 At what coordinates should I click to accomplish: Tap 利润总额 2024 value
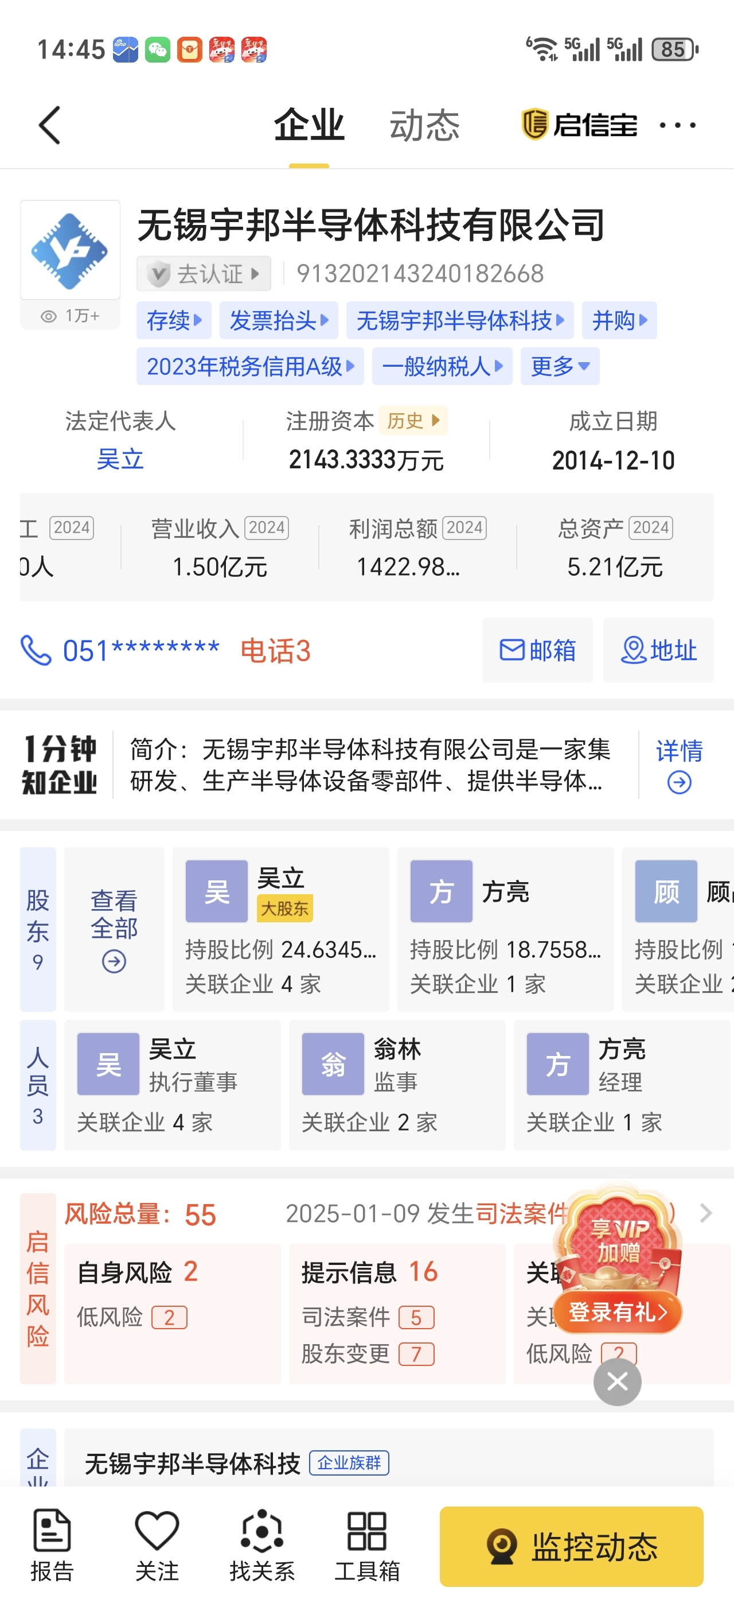coord(408,567)
